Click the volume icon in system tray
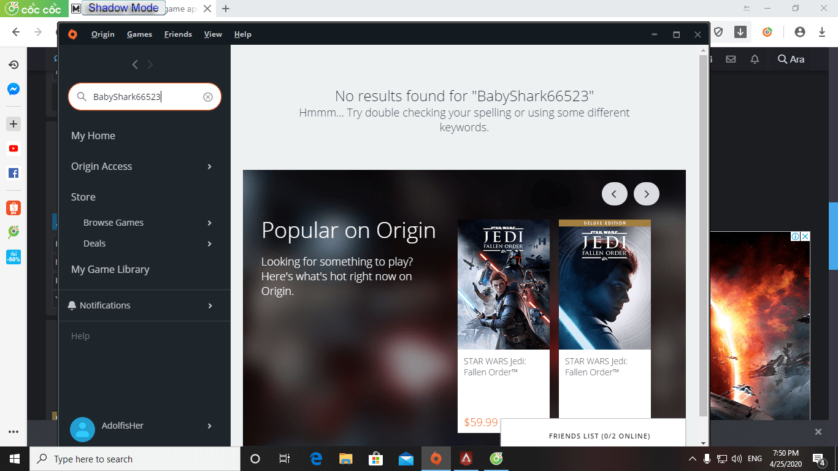Screen dimensions: 838x471 (737, 459)
